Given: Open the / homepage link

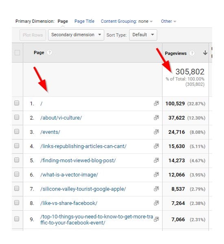Looking at the screenshot, I should pyautogui.click(x=41, y=103).
